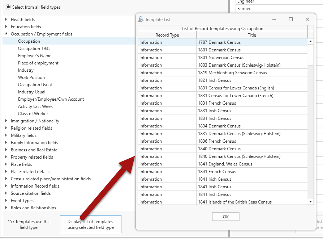The height and width of the screenshot is (239, 323).
Task: Click 'Display list of templates using selected field type'
Action: click(x=91, y=224)
